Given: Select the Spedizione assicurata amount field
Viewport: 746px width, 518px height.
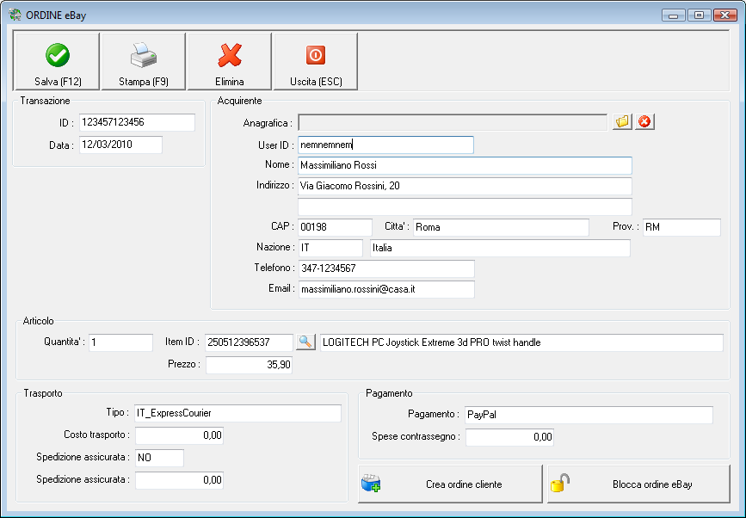Looking at the screenshot, I should [179, 480].
